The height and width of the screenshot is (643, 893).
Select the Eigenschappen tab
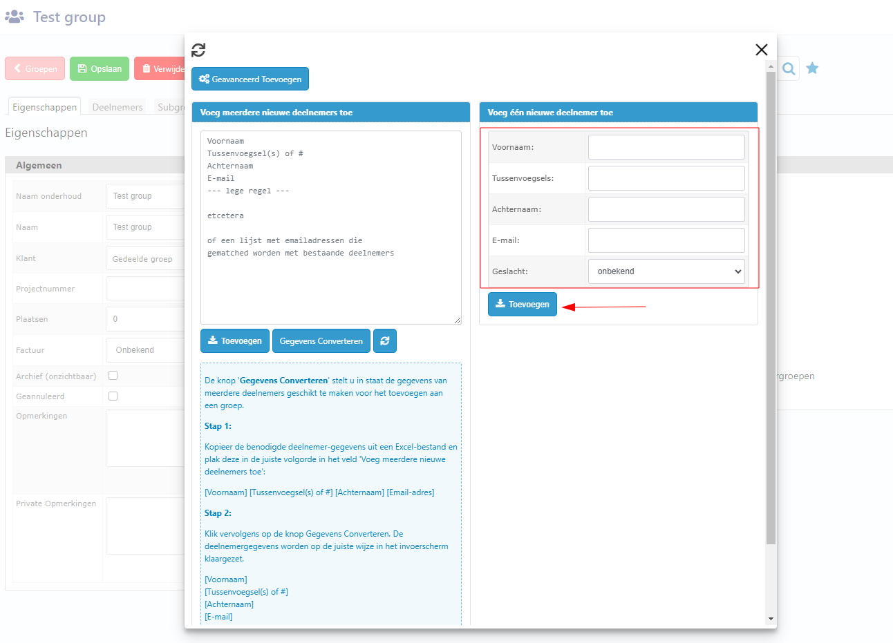tap(45, 107)
